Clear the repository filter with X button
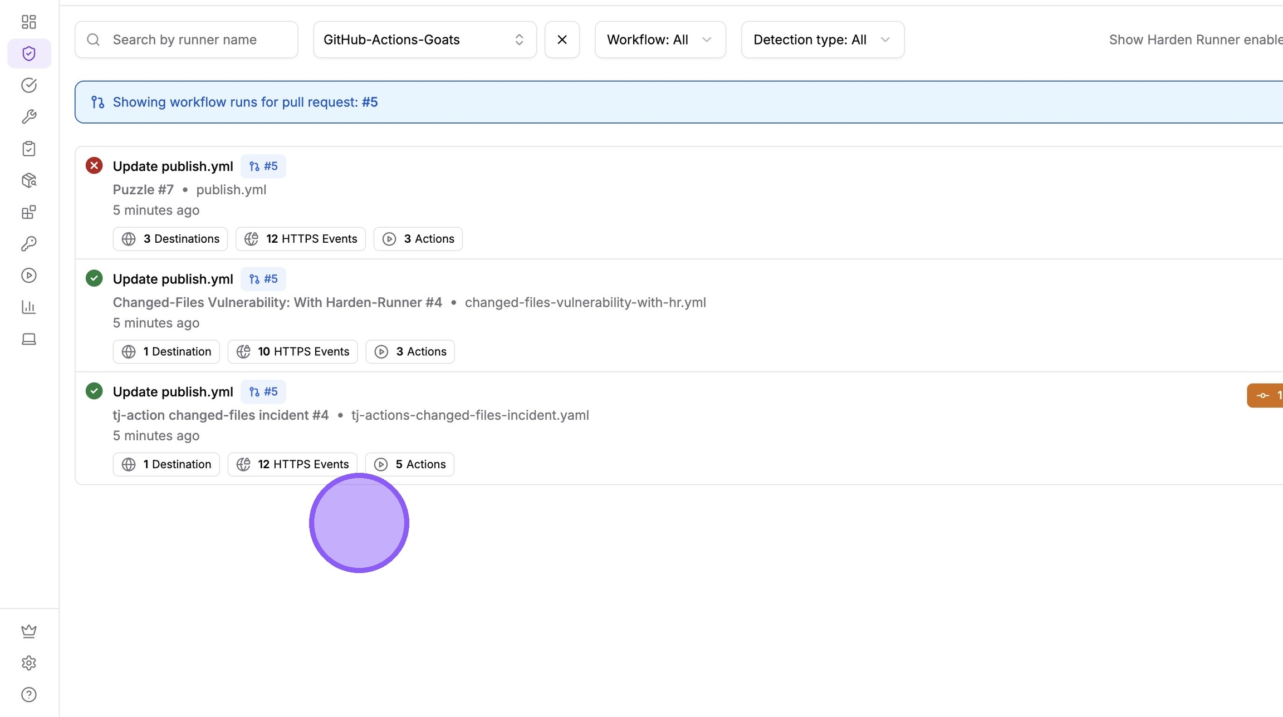1283x717 pixels. [562, 40]
